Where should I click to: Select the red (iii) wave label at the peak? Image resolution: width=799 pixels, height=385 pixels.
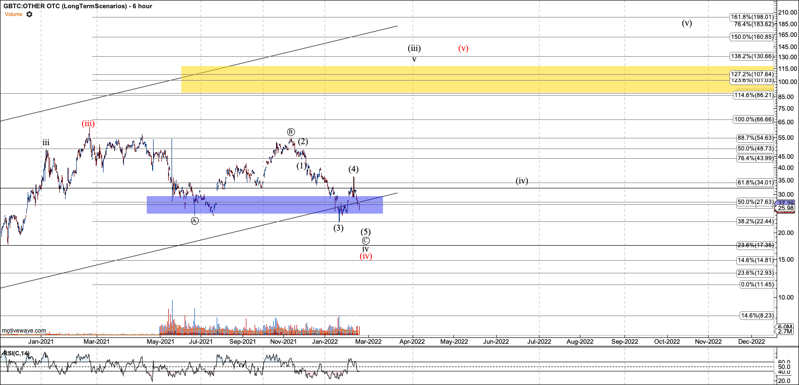[88, 124]
